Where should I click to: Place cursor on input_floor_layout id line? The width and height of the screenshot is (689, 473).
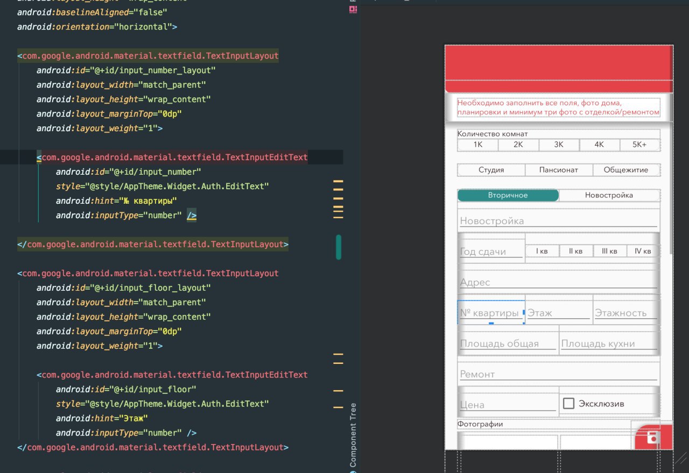(x=124, y=288)
